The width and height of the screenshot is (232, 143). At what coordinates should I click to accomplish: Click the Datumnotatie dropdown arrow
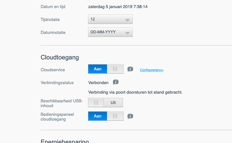point(127,33)
